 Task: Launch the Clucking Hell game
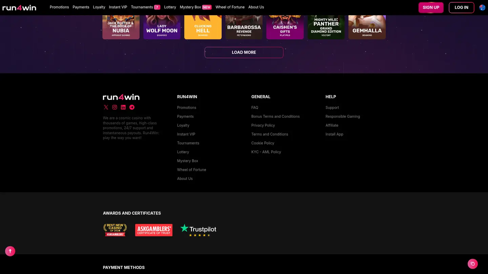[203, 27]
